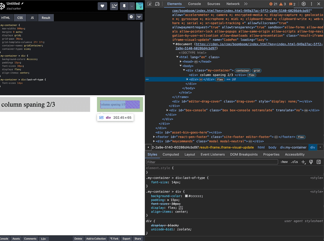Screen dimensions: 324x241
Task: Click the new style rule plus icon
Action: (303, 162)
